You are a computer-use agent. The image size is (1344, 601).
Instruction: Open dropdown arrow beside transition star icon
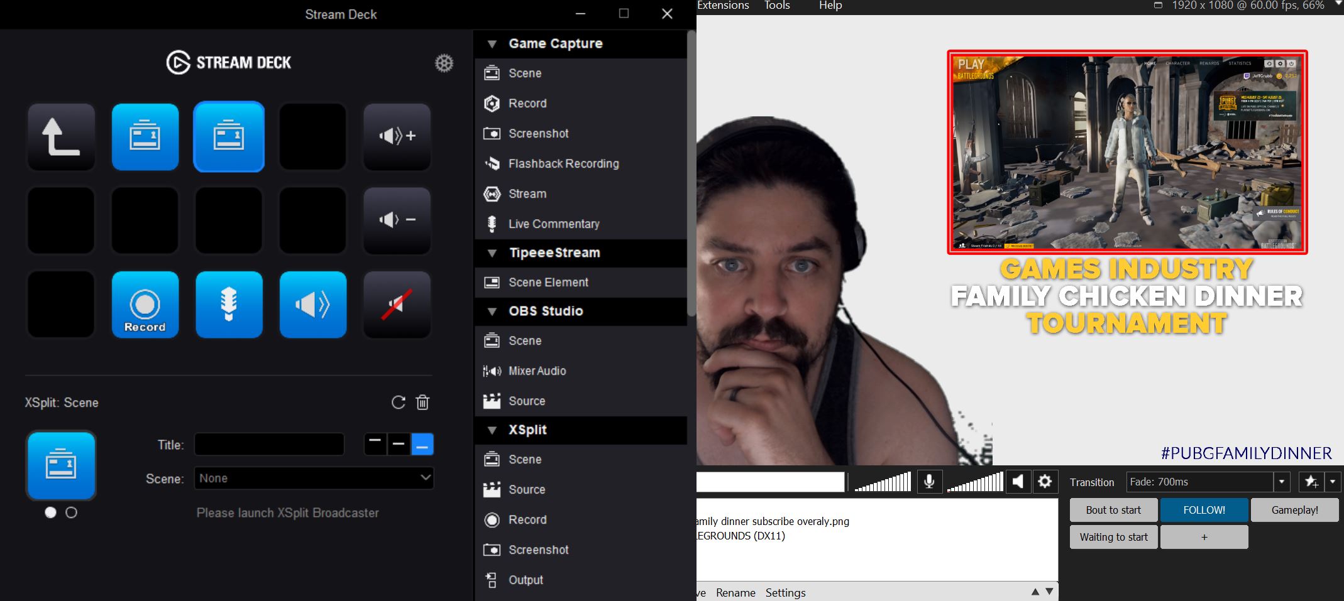coord(1333,482)
